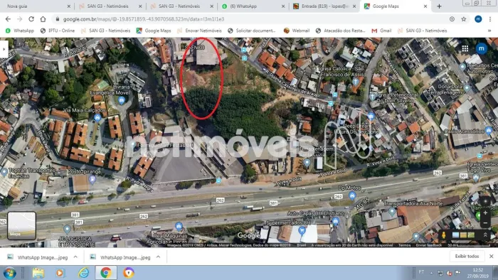The image size is (498, 280).
Task: Open WhatsApp bookmark
Action: click(x=20, y=31)
